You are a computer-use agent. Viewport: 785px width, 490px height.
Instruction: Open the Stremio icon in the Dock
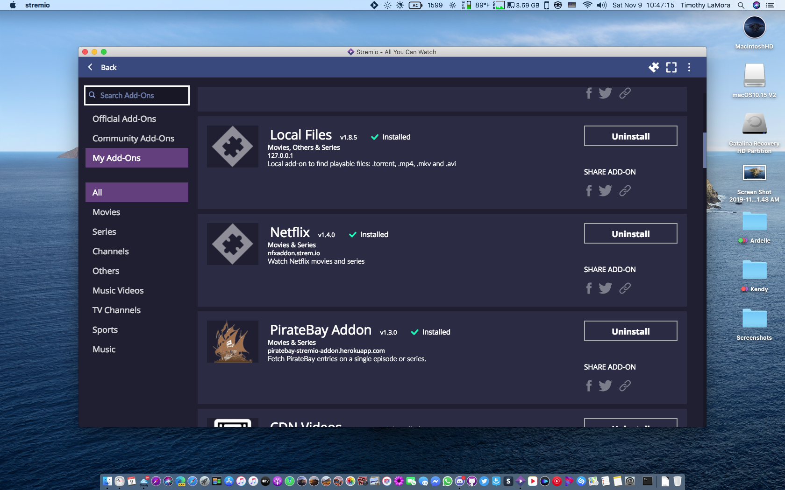point(521,481)
